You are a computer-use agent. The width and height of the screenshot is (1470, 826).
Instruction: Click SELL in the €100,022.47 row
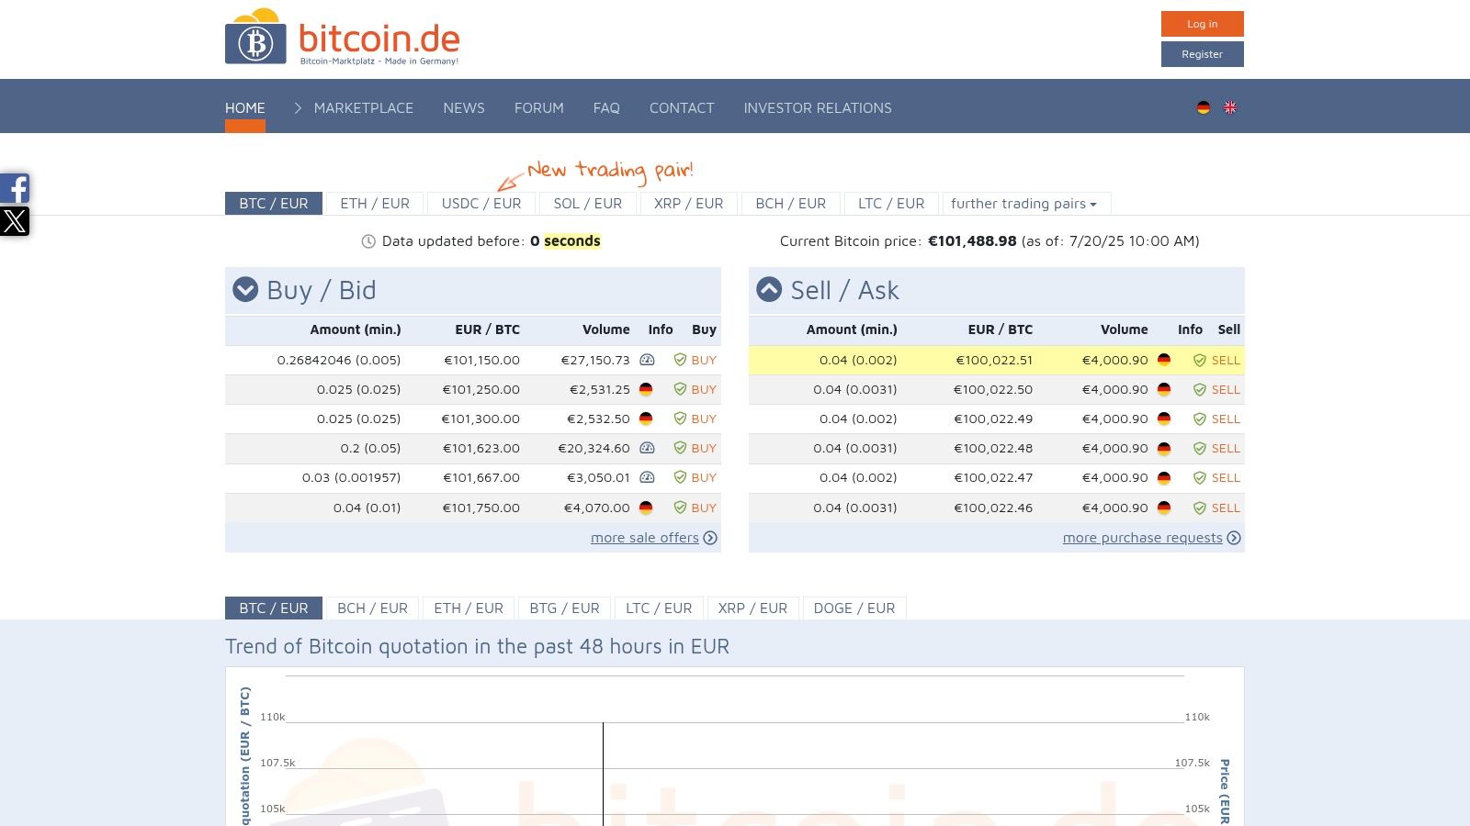[1226, 477]
